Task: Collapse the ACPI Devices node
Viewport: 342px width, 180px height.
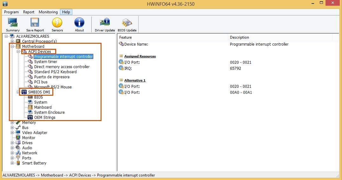Action: click(18, 51)
